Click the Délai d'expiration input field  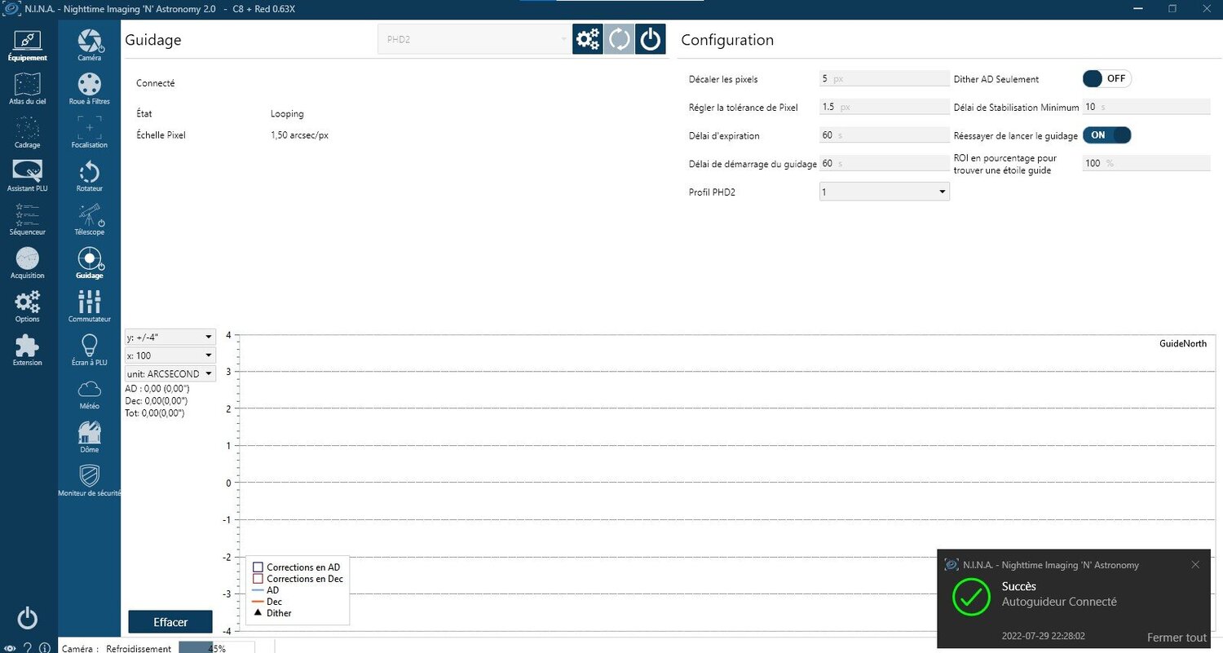[x=885, y=135]
